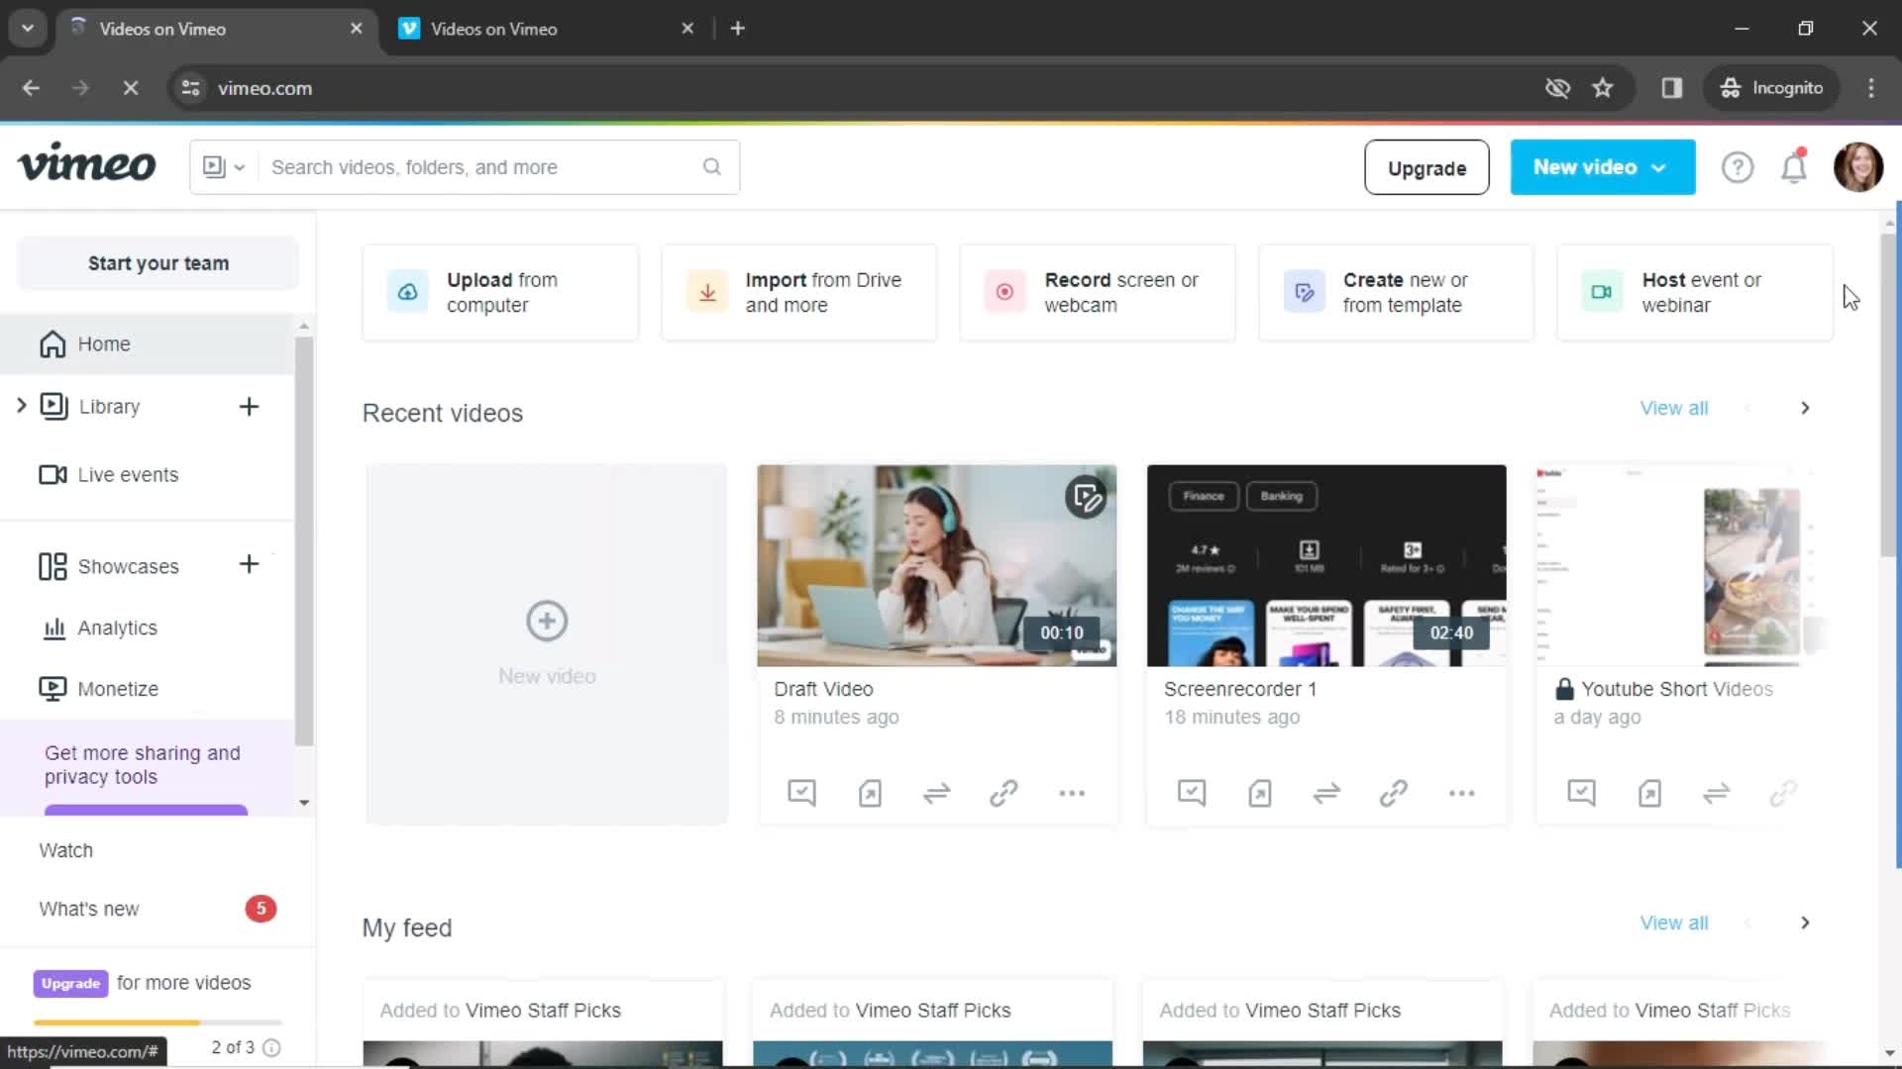Click the Upgrade button
This screenshot has height=1069, width=1902.
[x=1426, y=167]
